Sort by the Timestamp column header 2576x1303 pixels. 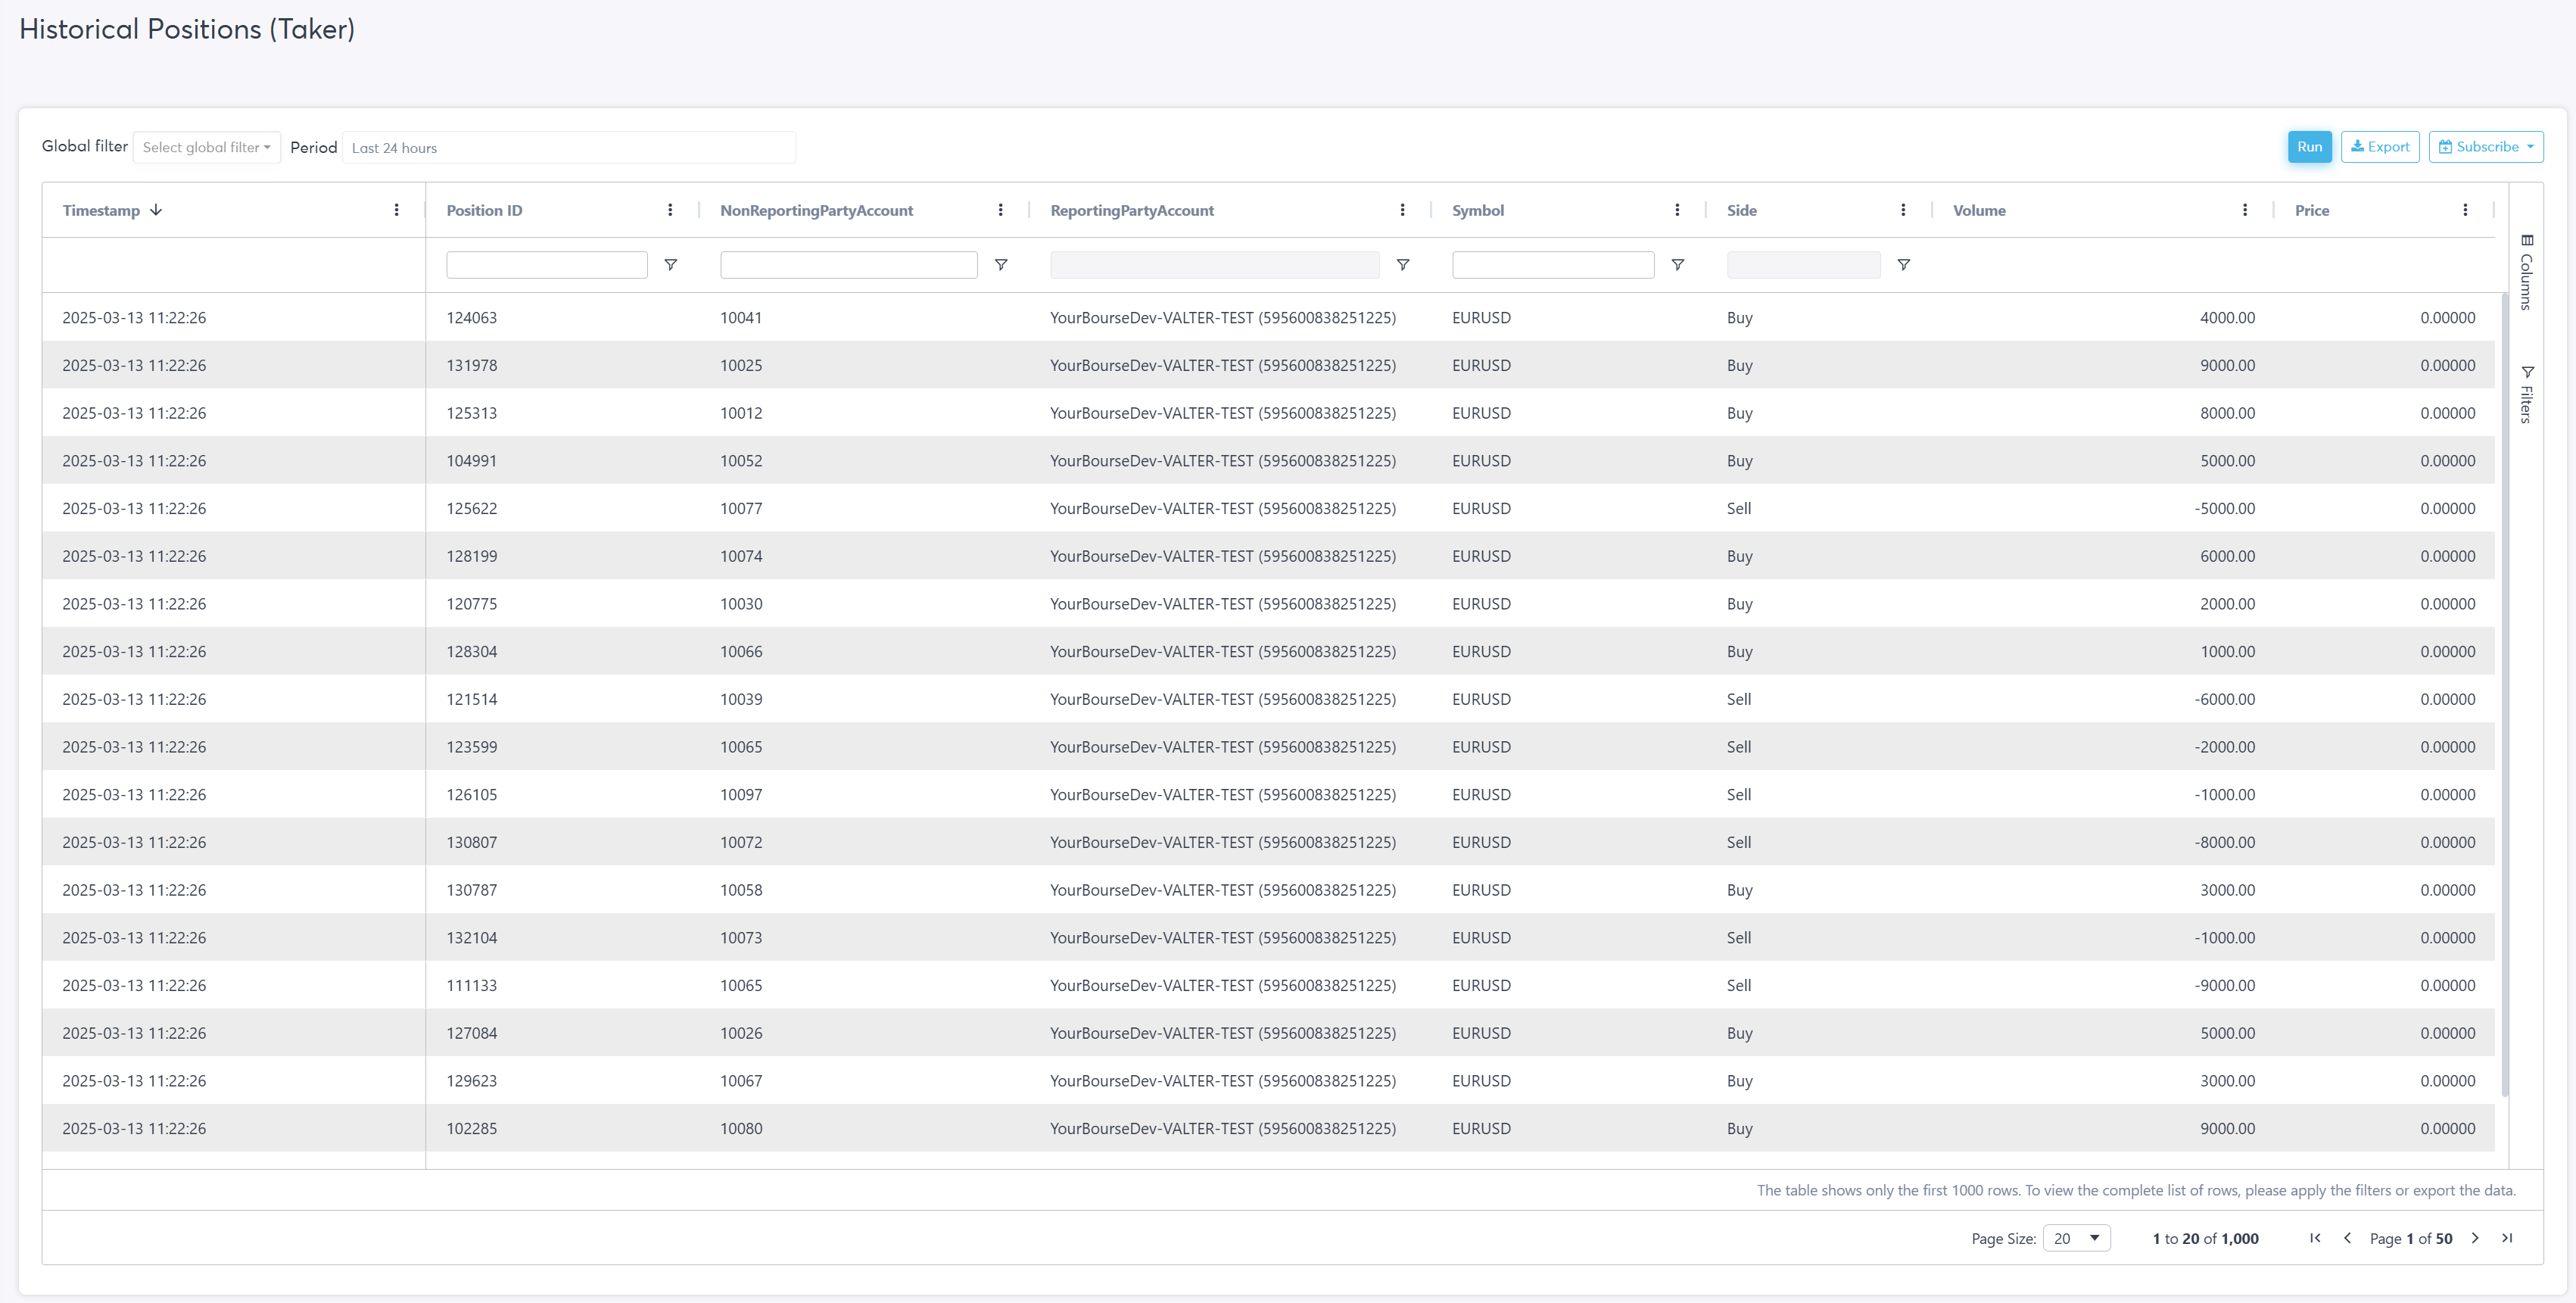point(102,210)
